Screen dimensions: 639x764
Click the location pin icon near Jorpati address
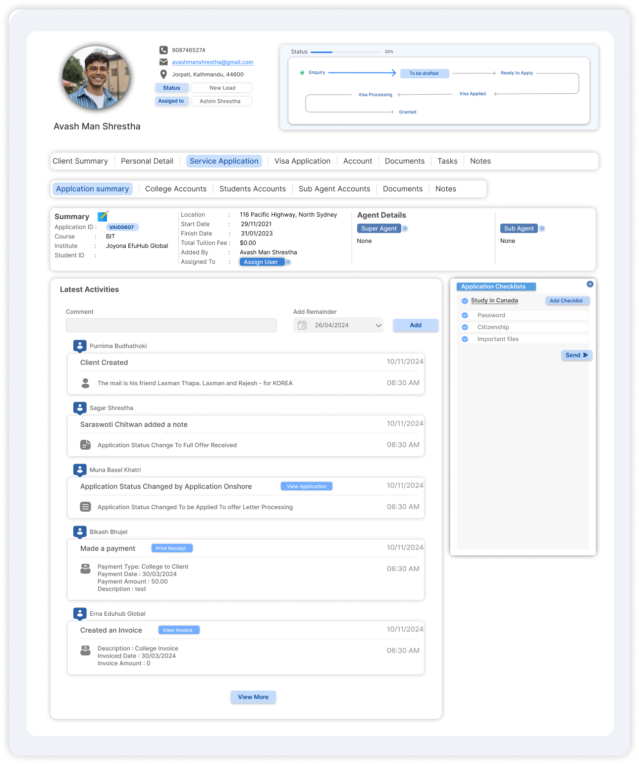tap(163, 74)
